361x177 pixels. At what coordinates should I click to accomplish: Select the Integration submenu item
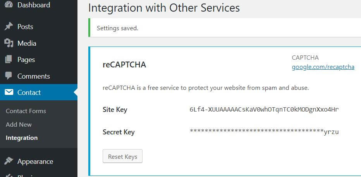coord(22,138)
